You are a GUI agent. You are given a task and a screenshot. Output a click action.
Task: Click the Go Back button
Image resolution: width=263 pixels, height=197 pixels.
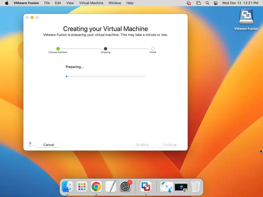(x=142, y=145)
